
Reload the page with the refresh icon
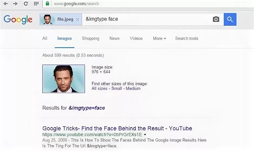coord(26,4)
